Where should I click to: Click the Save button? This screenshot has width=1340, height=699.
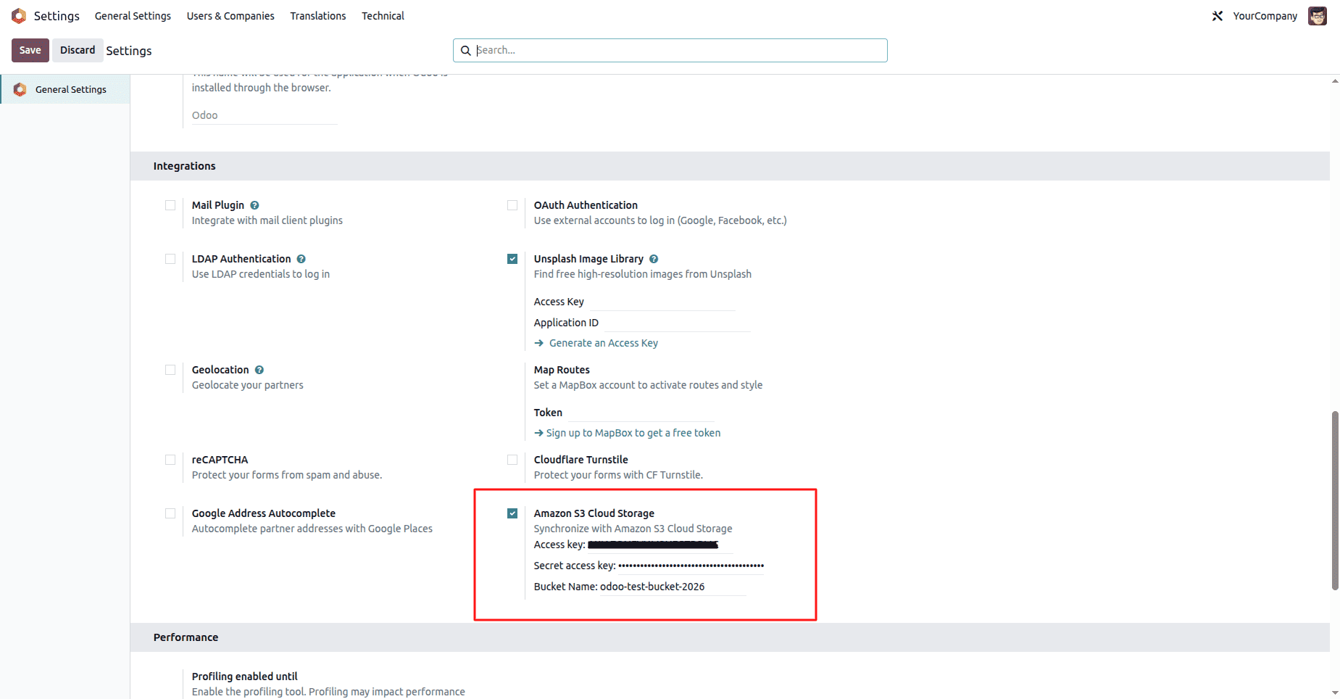(30, 50)
